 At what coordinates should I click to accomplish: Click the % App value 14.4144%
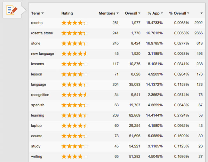[x=154, y=115]
